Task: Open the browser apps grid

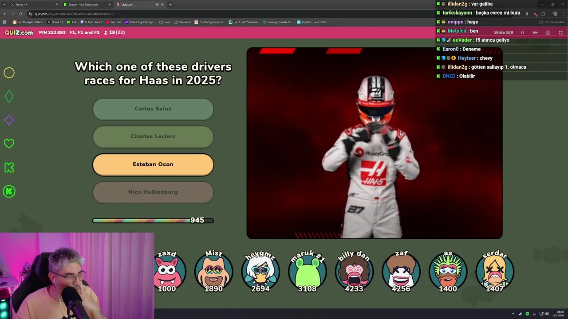Action: 5,22
